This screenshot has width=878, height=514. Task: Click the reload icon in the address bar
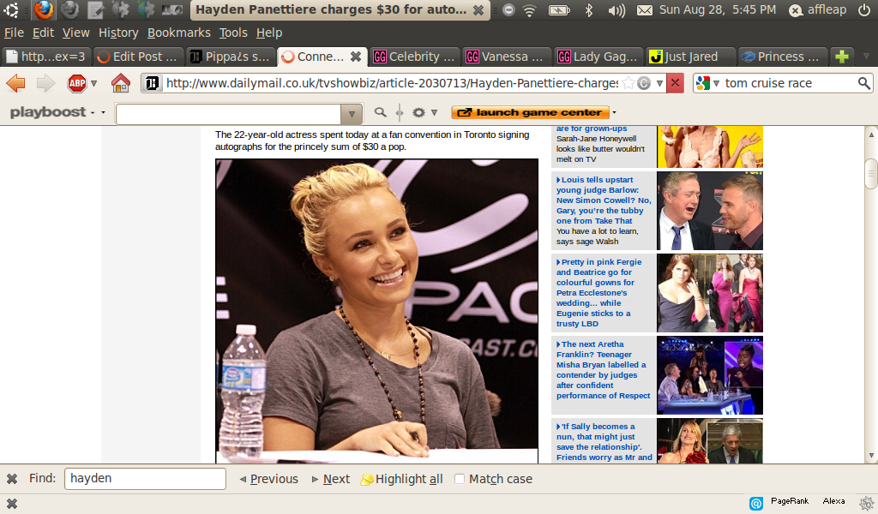click(x=644, y=83)
